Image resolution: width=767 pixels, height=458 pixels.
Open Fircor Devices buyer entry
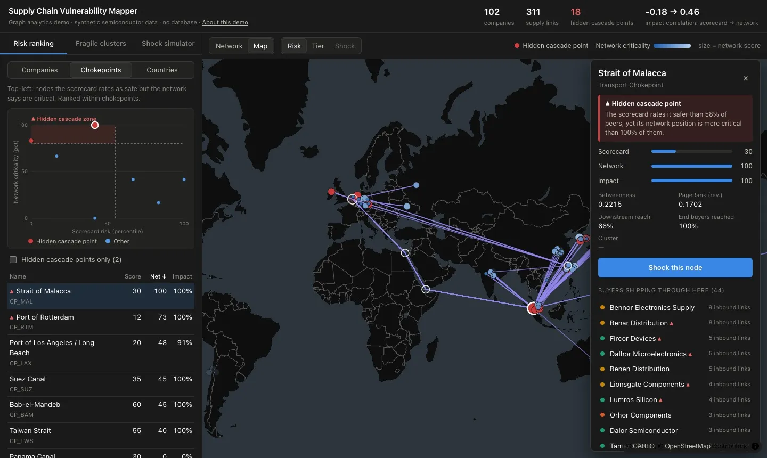pos(675,339)
